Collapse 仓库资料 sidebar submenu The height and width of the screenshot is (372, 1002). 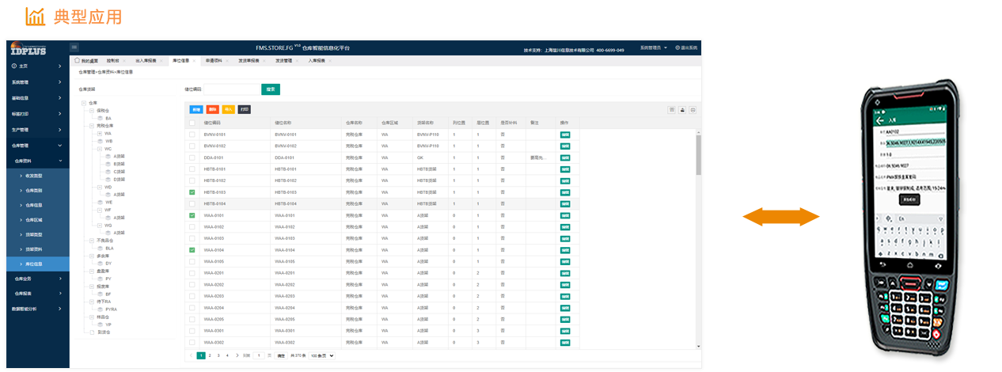pyautogui.click(x=37, y=161)
